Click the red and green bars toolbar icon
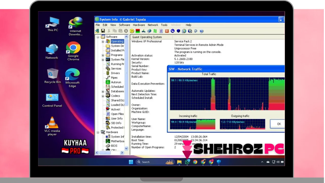The height and width of the screenshot is (183, 325). 138,31
